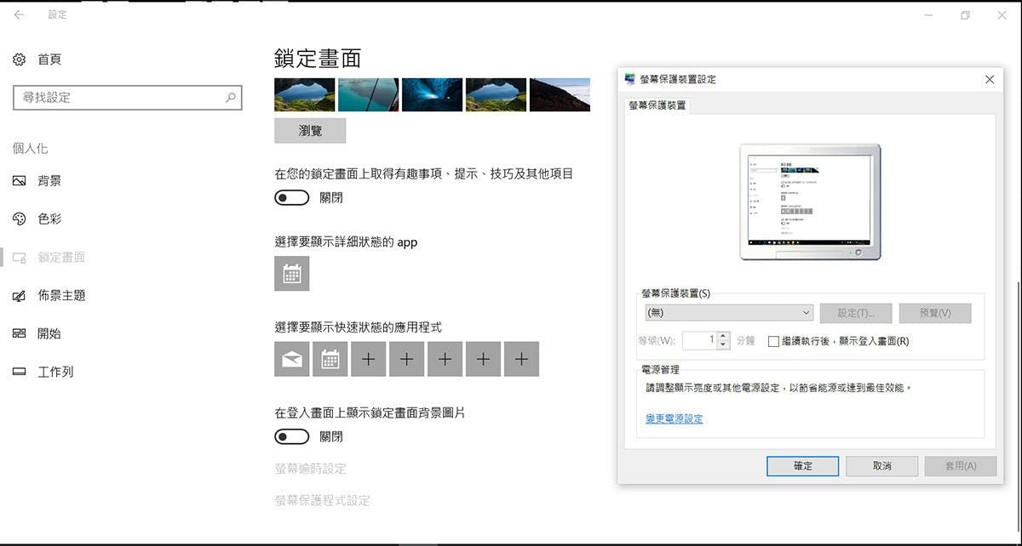Screen dimensions: 1022x546
Task: Click 確定 button in screen saver dialog
Action: pyautogui.click(x=802, y=466)
